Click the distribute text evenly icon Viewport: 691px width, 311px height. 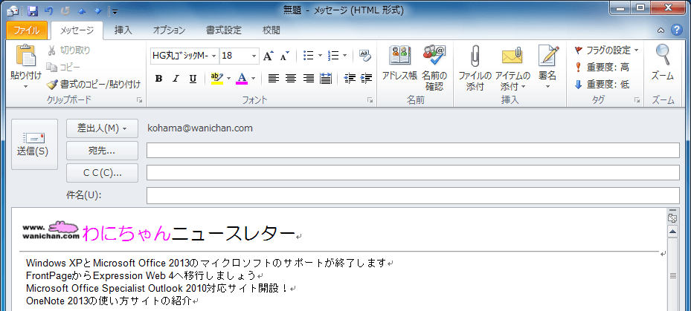coord(325,79)
